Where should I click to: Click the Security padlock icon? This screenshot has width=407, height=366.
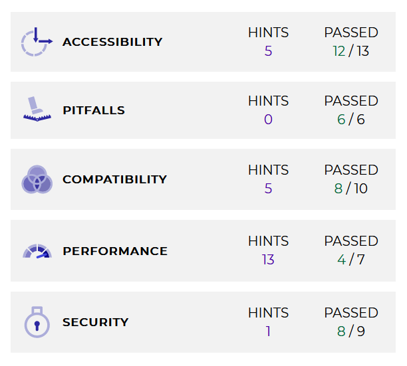pos(37,322)
